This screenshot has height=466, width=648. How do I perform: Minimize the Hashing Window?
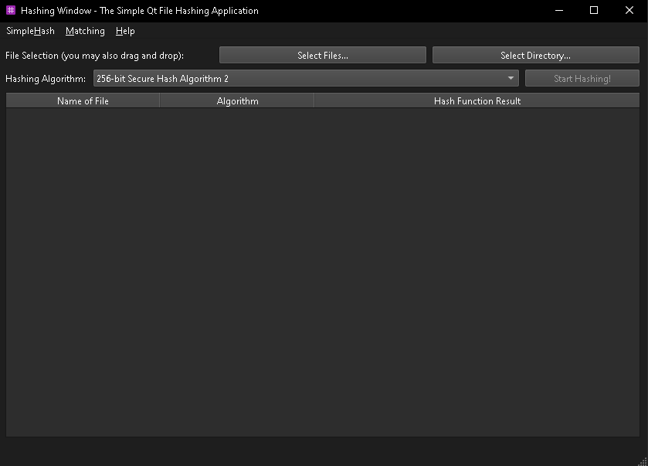pos(558,11)
